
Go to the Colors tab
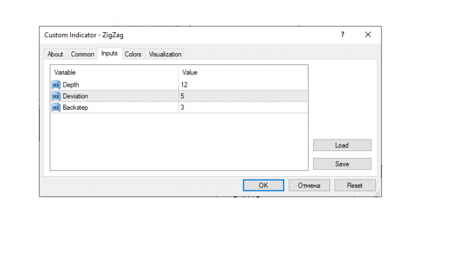pyautogui.click(x=133, y=55)
